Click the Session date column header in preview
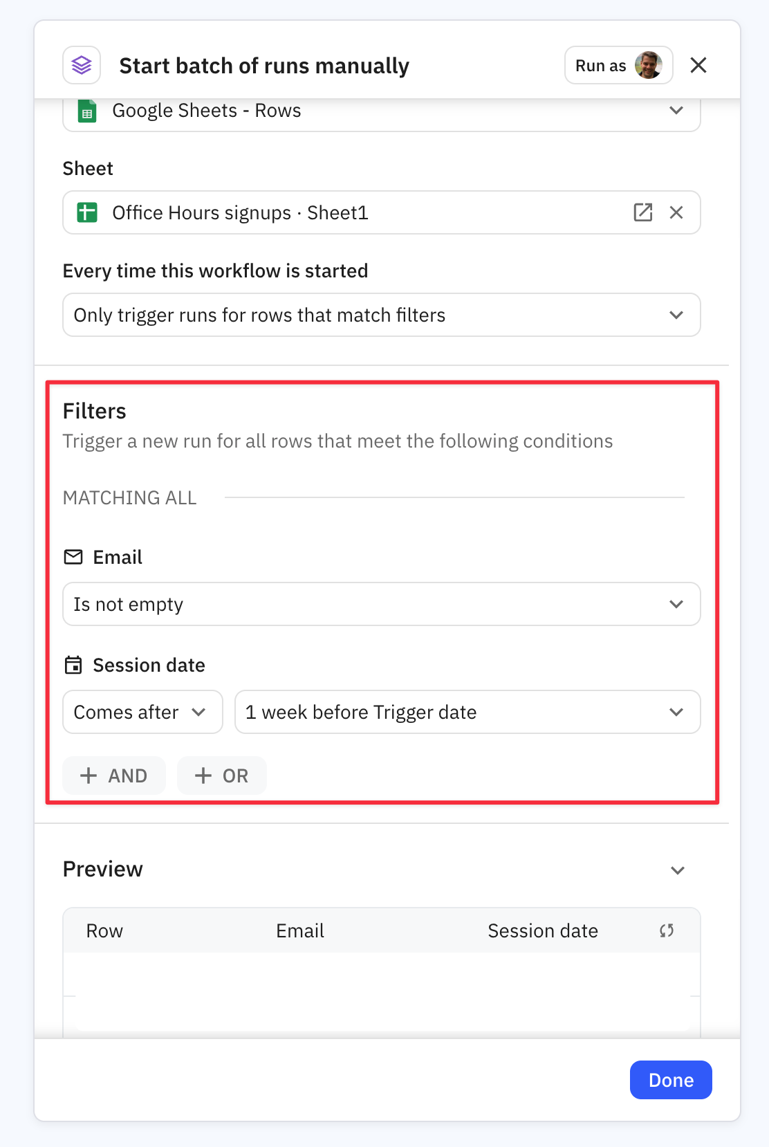Image resolution: width=769 pixels, height=1147 pixels. 543,931
